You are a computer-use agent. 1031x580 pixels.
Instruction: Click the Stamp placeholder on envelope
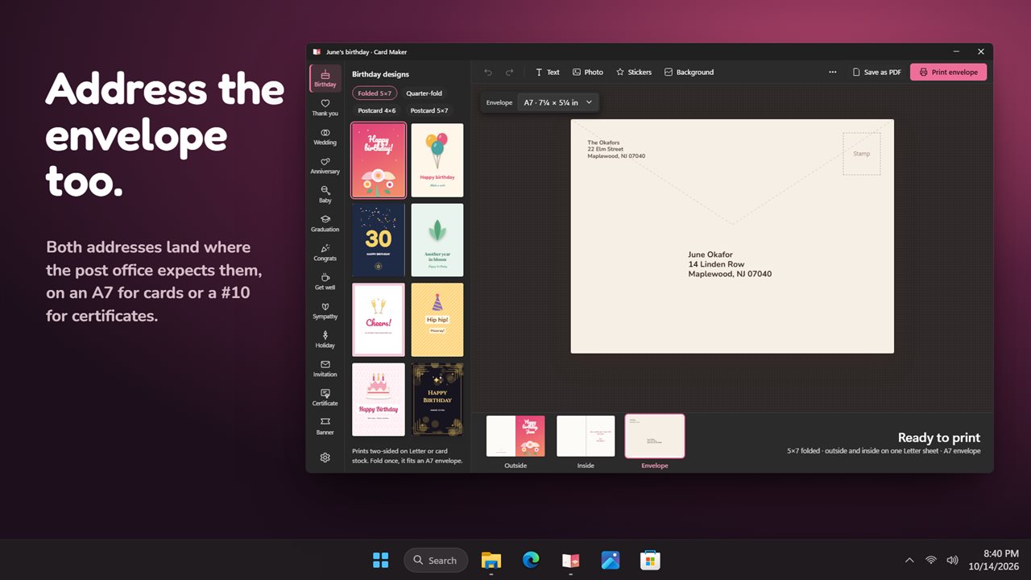point(862,154)
